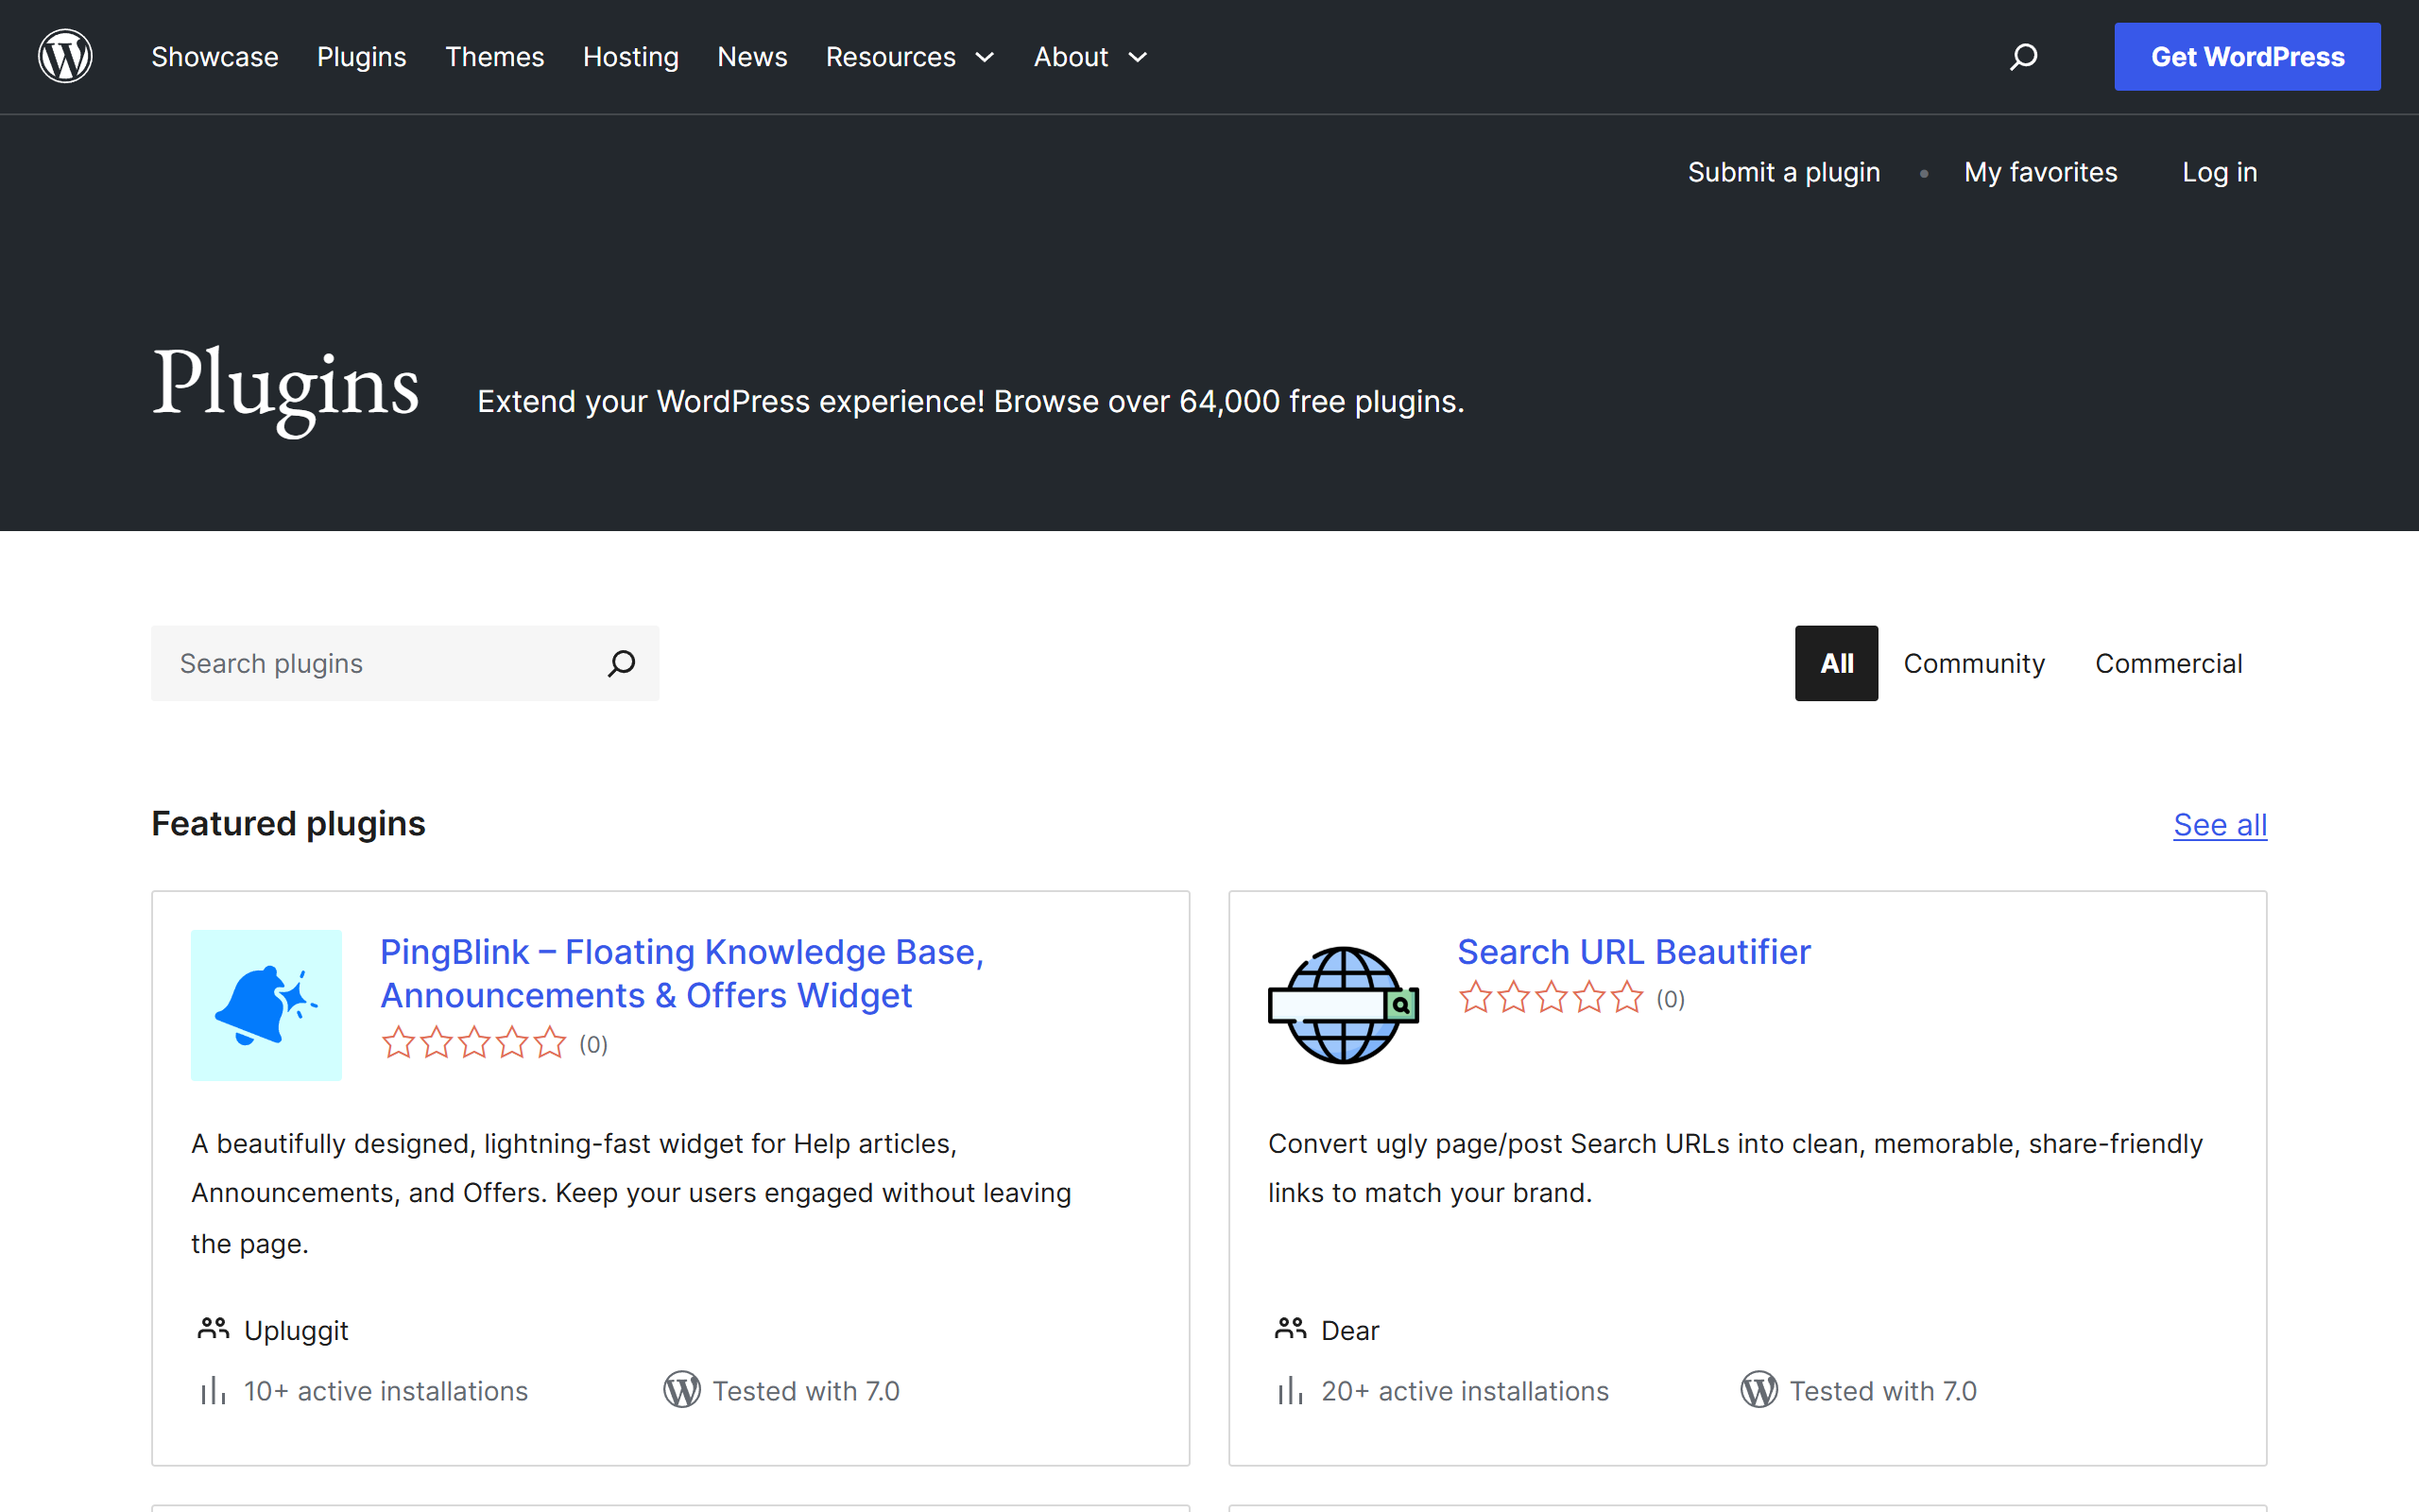Click the PingBlink bell plugin icon
This screenshot has height=1512, width=2419.
[x=266, y=1005]
